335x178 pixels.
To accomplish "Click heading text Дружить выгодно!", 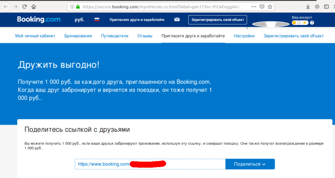I will coord(59,65).
